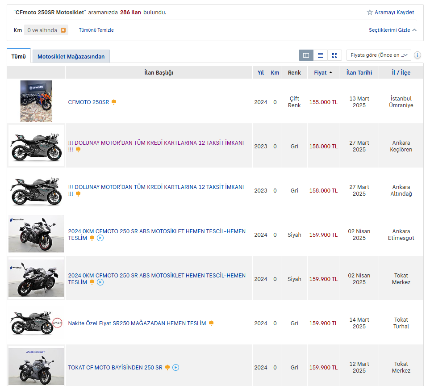Open thumbnail of 'TOKAT CF MOTO BAYİSİNDEN' listing
Image resolution: width=430 pixels, height=386 pixels.
click(x=36, y=366)
